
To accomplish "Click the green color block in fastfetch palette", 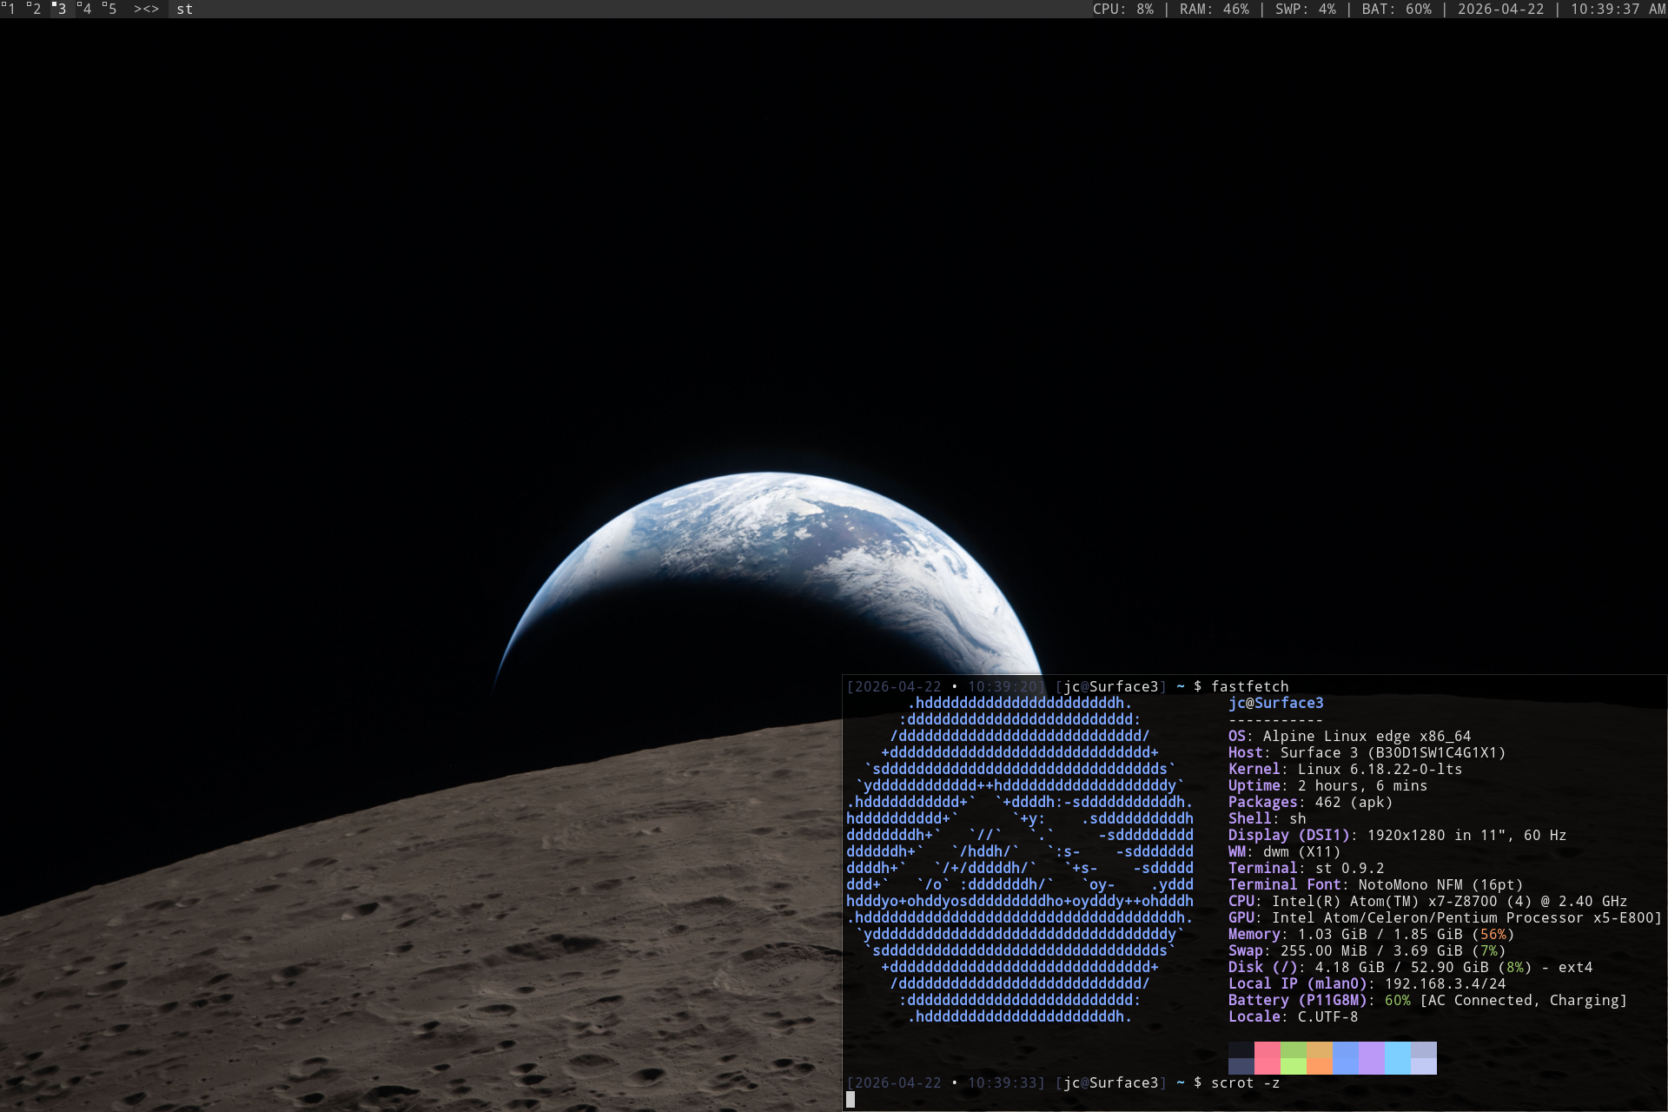I will (1293, 1057).
